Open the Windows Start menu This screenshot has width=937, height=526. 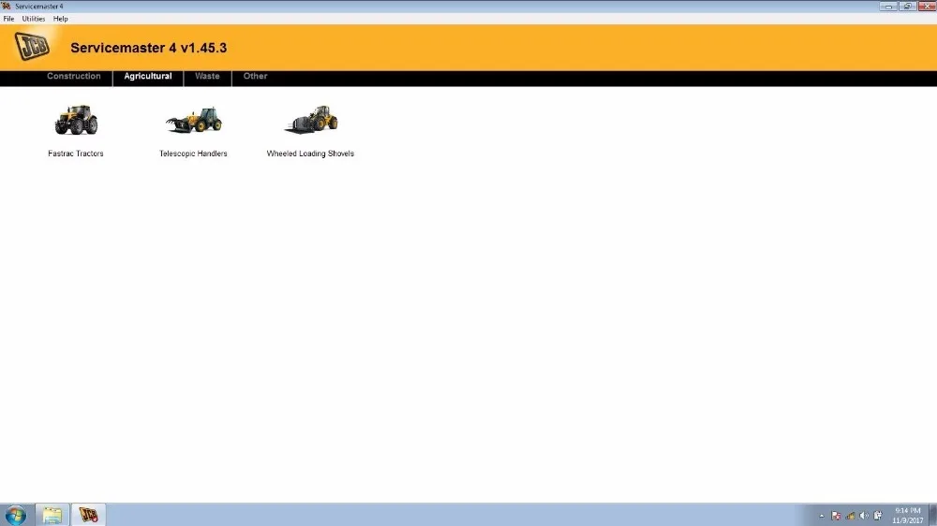pyautogui.click(x=16, y=516)
